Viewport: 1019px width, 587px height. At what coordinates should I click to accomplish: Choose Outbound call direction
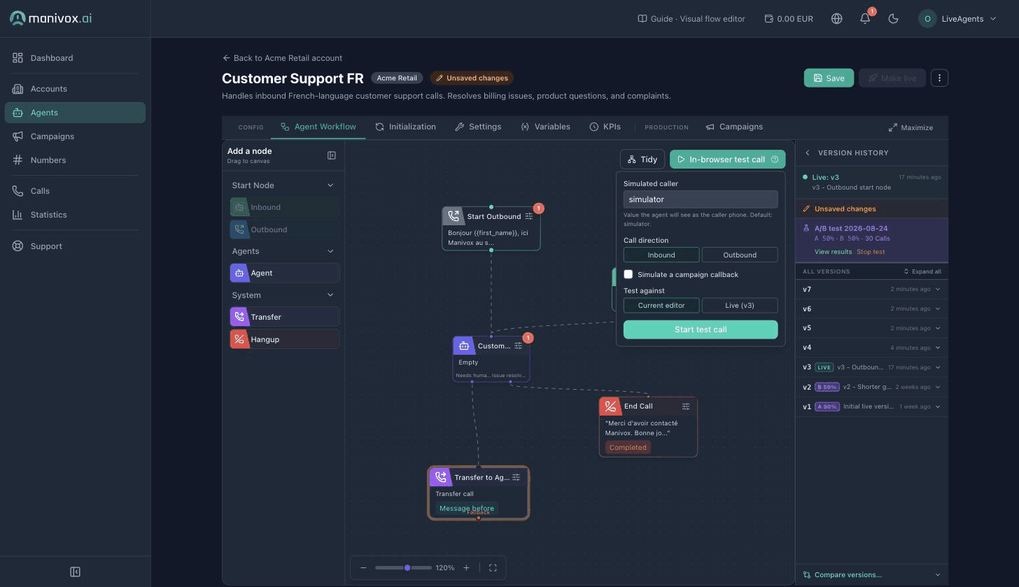point(740,255)
